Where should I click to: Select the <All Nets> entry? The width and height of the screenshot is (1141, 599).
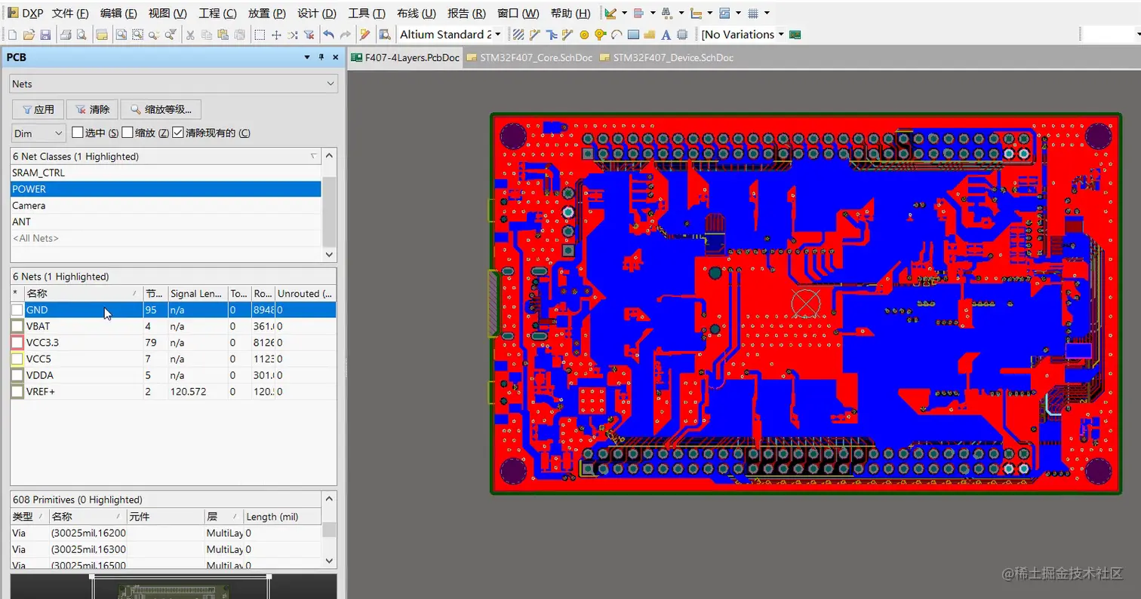tap(166, 238)
